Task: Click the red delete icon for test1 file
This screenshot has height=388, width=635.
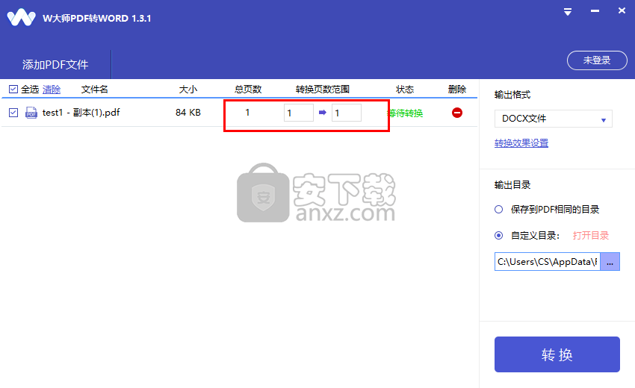Action: pyautogui.click(x=456, y=113)
